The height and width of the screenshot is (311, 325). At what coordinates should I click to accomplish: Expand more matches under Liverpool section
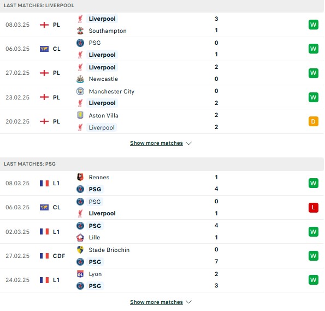156,143
